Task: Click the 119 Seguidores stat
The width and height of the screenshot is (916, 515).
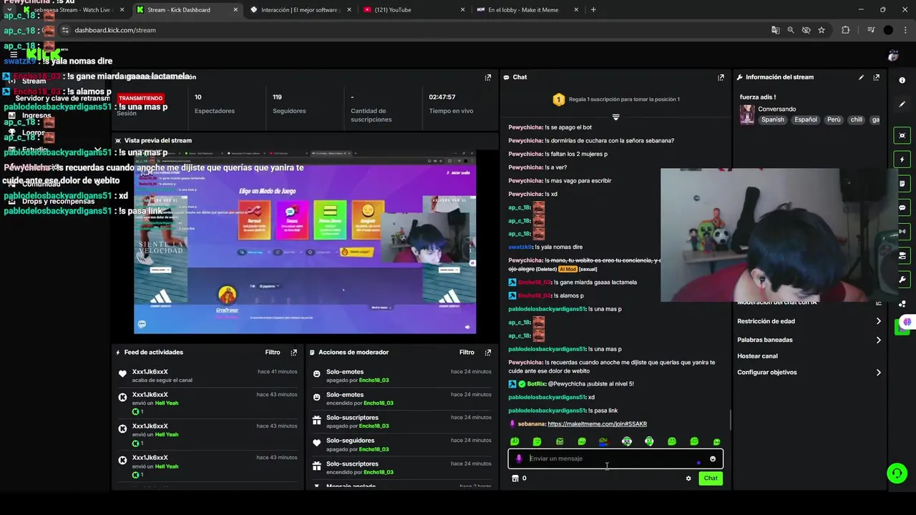Action: [289, 104]
